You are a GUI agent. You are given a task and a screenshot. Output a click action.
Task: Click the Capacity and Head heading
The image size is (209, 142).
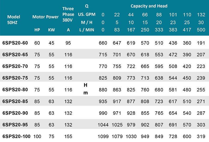pos(149,6)
